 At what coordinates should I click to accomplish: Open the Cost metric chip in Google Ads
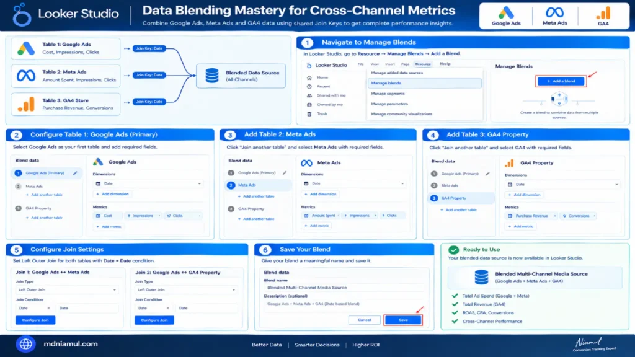(107, 216)
